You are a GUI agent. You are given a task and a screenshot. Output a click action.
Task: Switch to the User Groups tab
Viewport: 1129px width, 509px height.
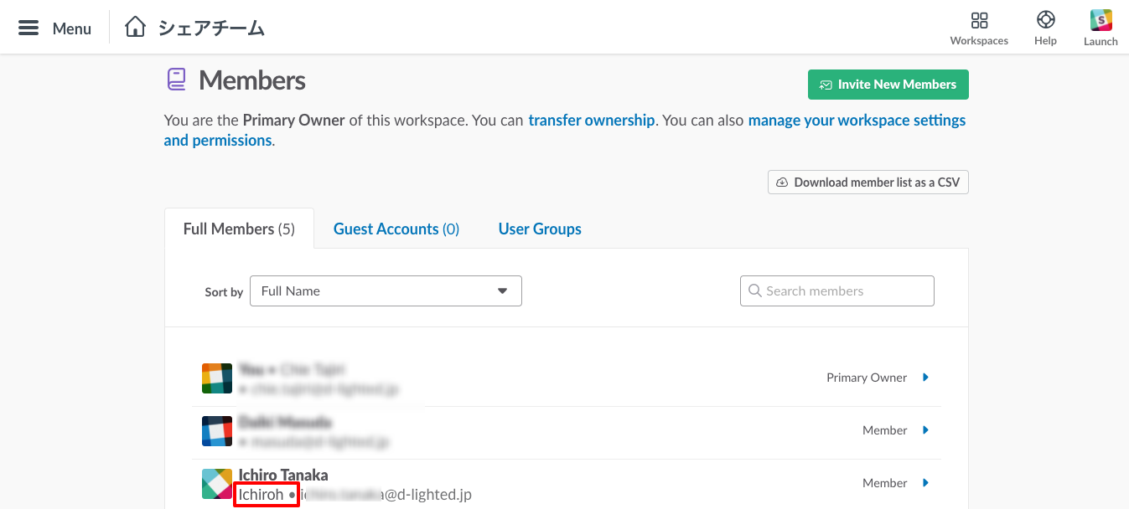pos(540,229)
